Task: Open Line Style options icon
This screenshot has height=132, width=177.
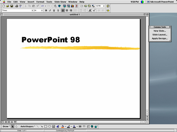Action: point(80,127)
